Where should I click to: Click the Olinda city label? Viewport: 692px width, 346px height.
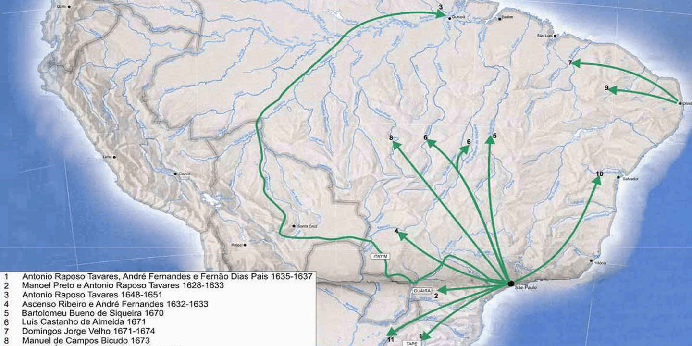coord(686,103)
